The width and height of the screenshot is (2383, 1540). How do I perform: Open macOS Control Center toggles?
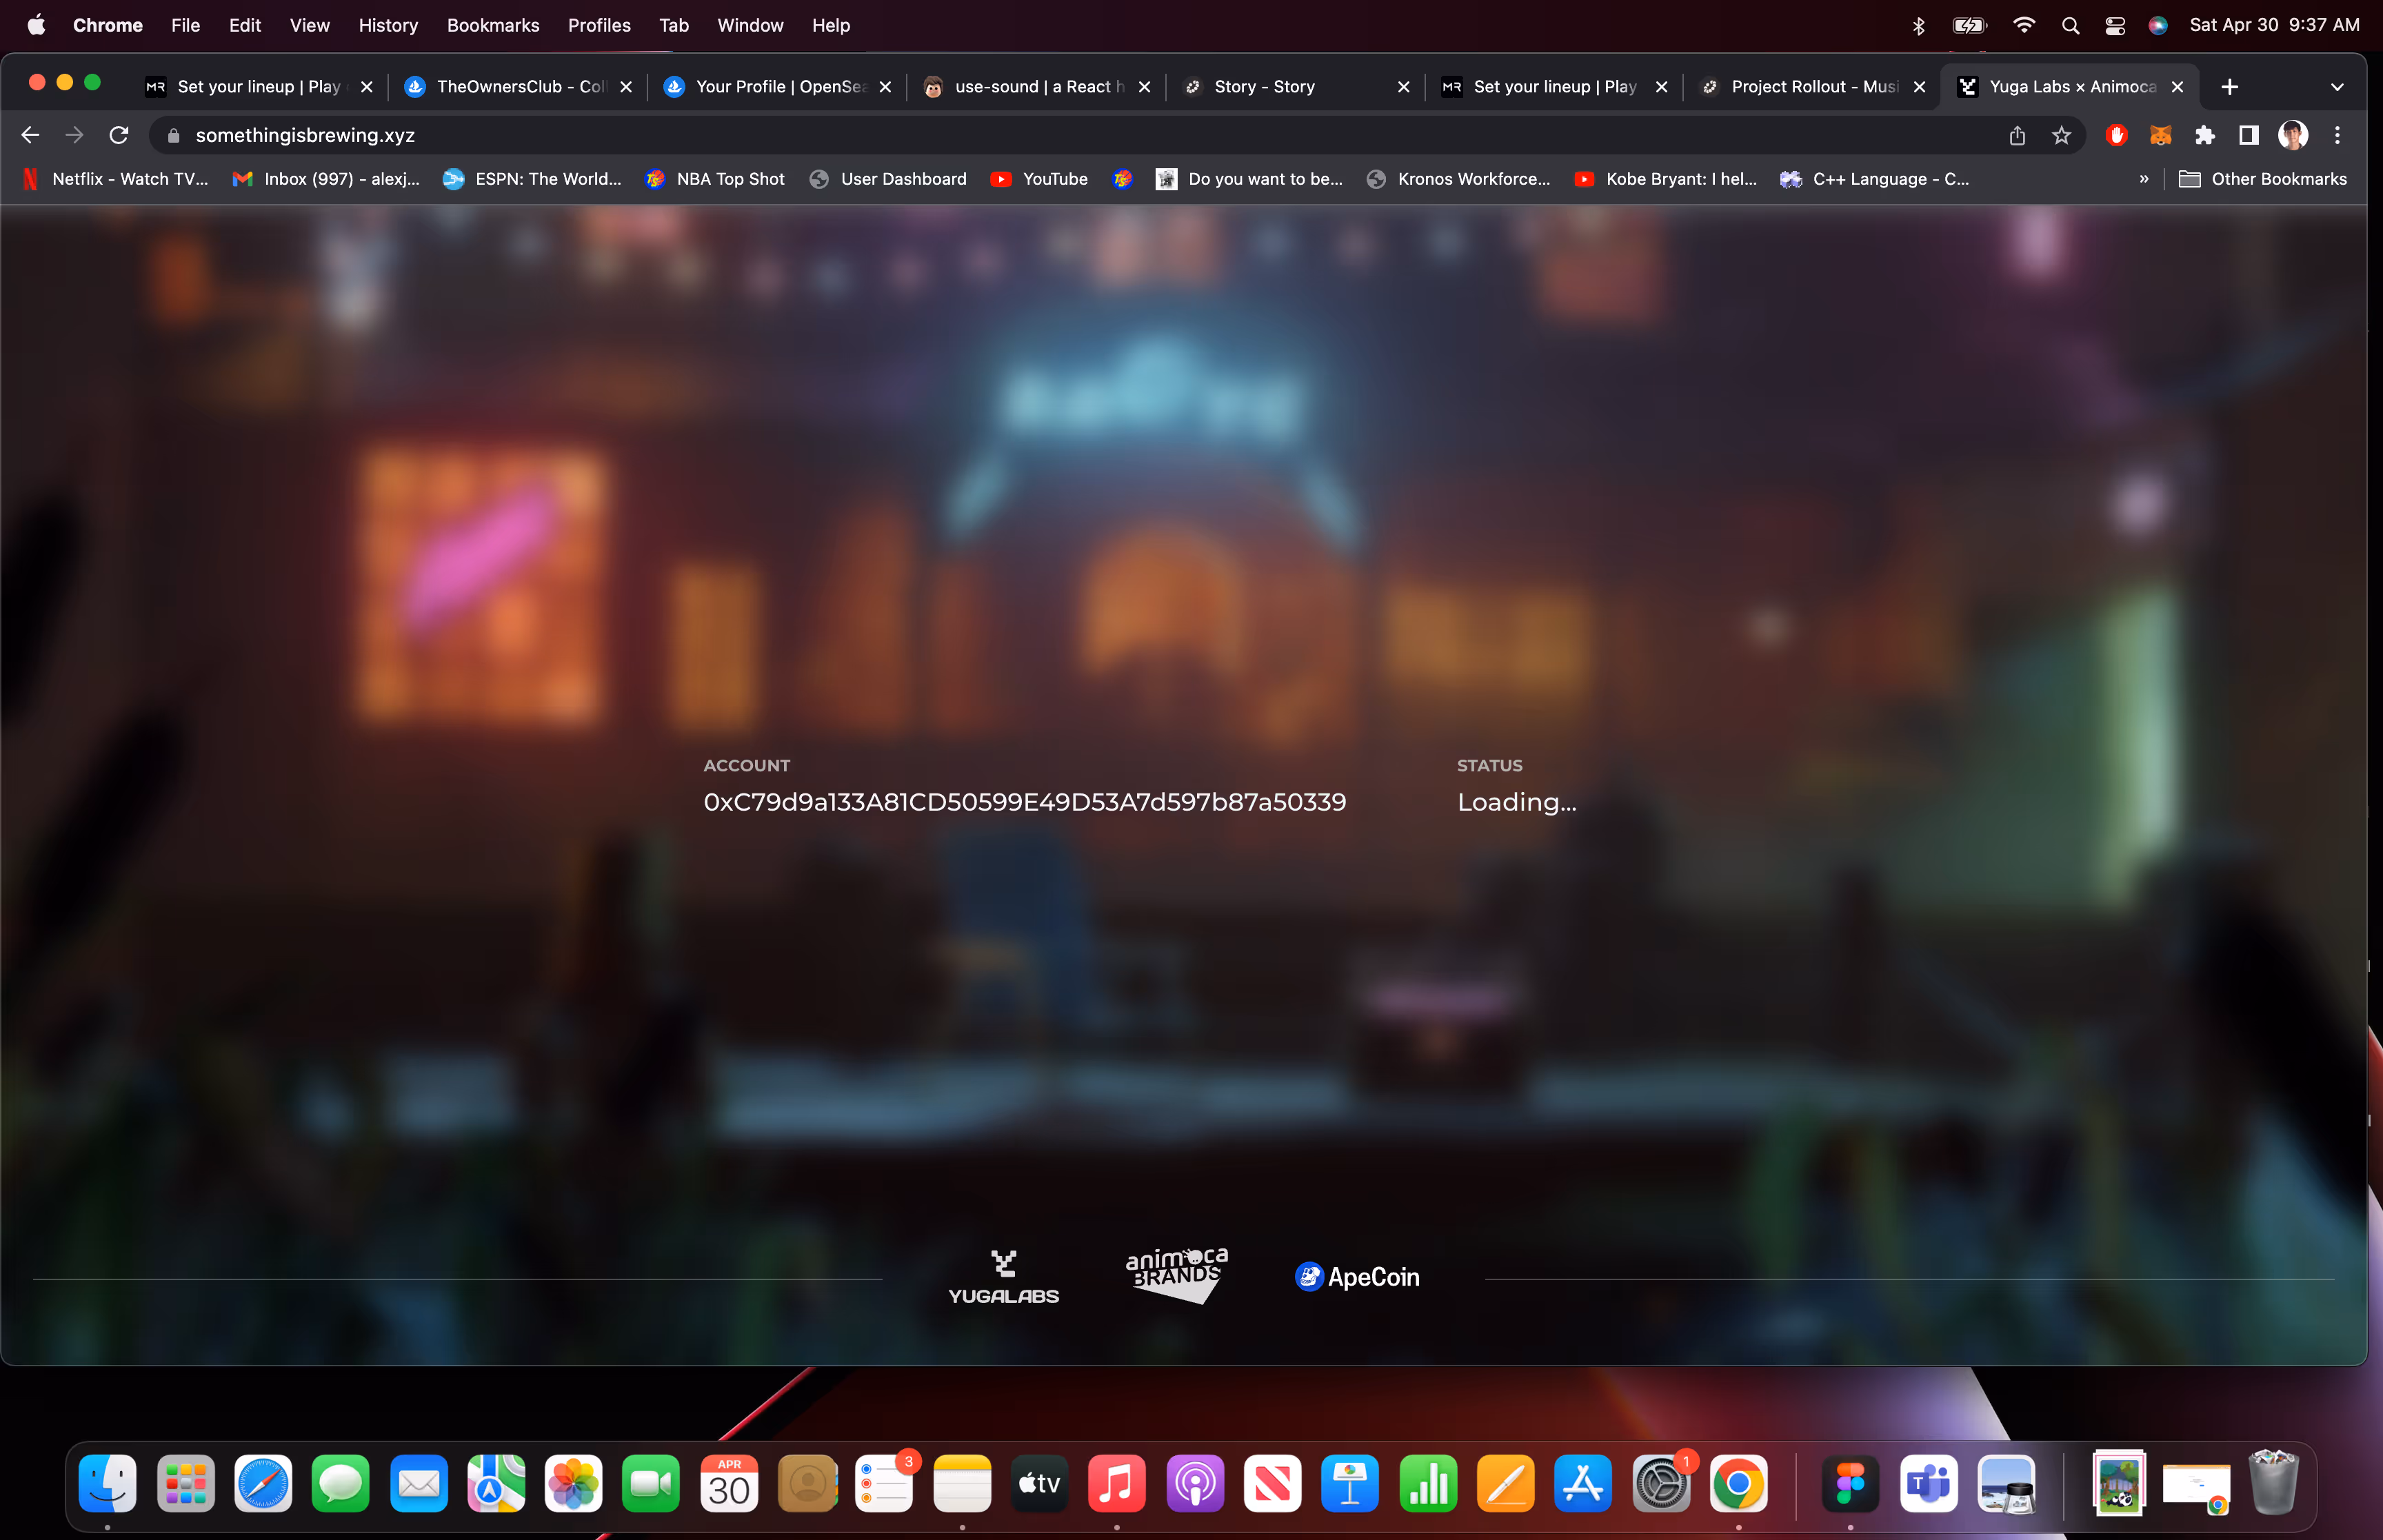(x=2114, y=26)
